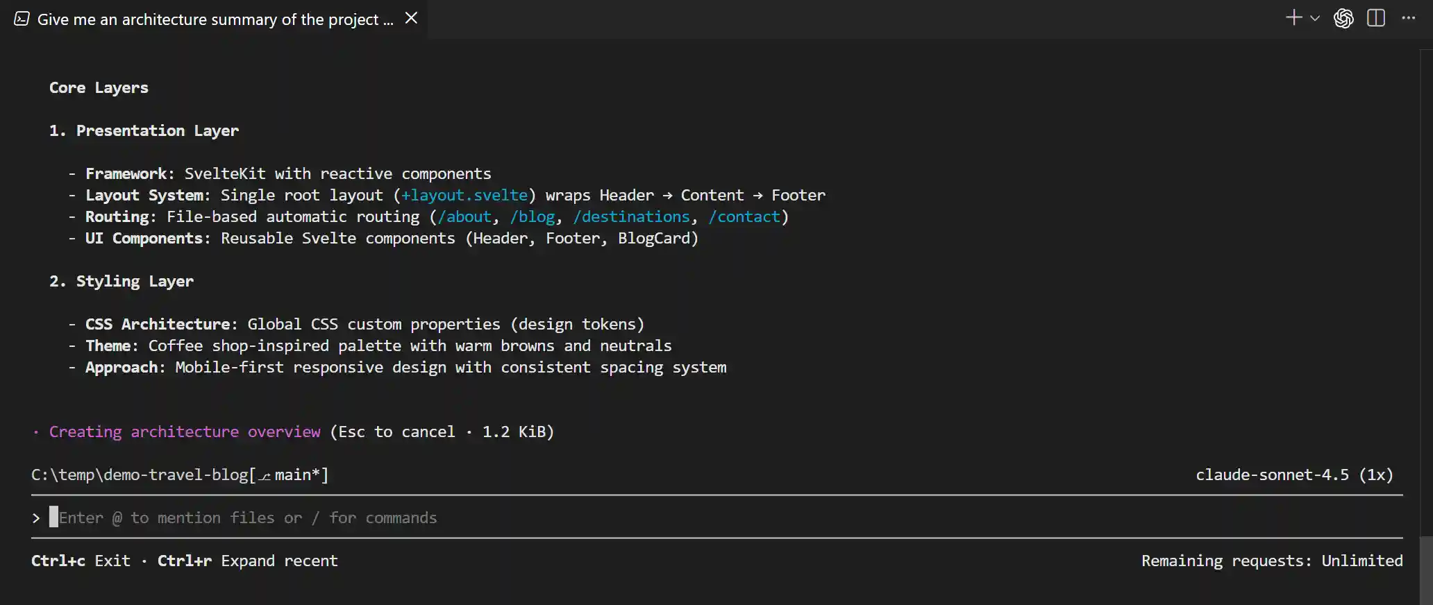
Task: Click the claude-sonnet-4.5 model indicator
Action: click(x=1293, y=475)
